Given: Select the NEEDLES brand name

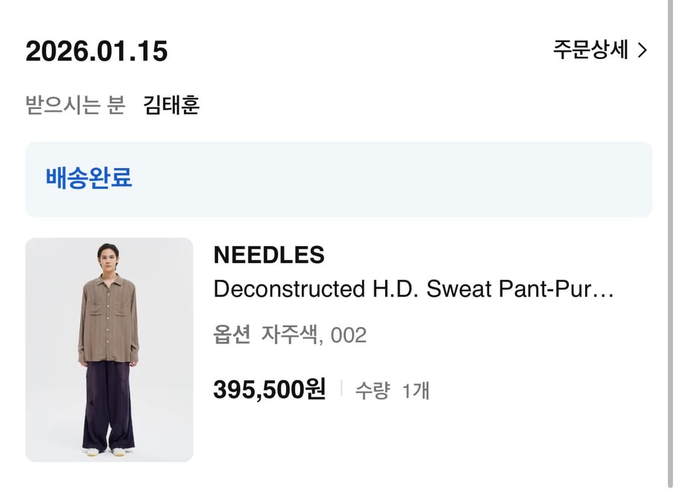Looking at the screenshot, I should (269, 255).
